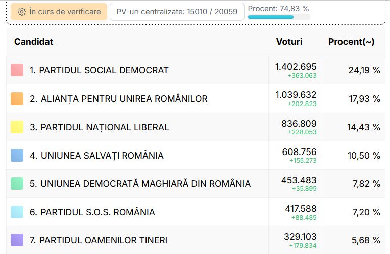This screenshot has width=390, height=254.
Task: Click the +35.895 vote increase for UDMR
Action: tap(304, 189)
